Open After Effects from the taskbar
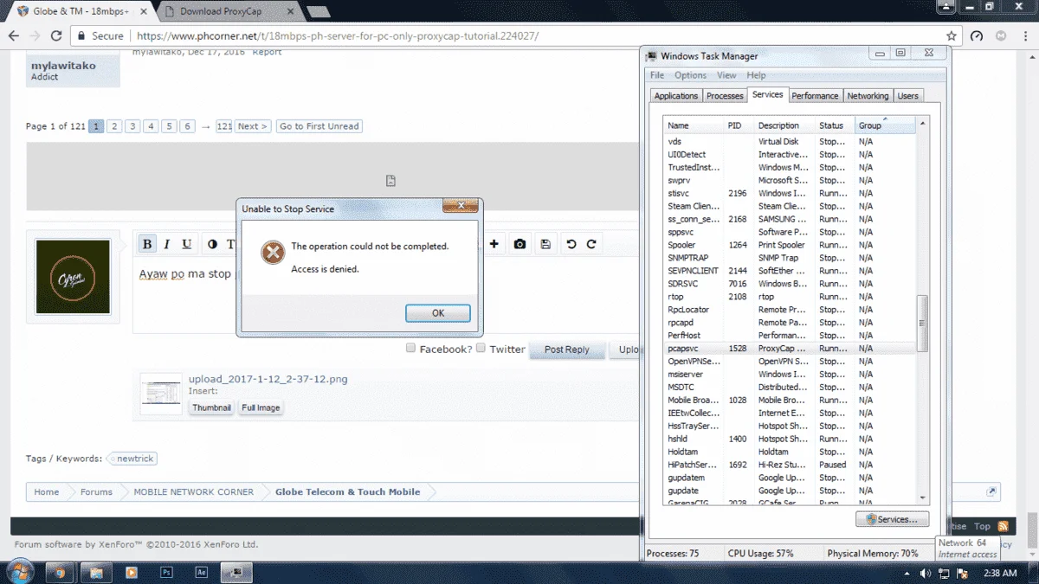This screenshot has height=584, width=1039. (202, 573)
